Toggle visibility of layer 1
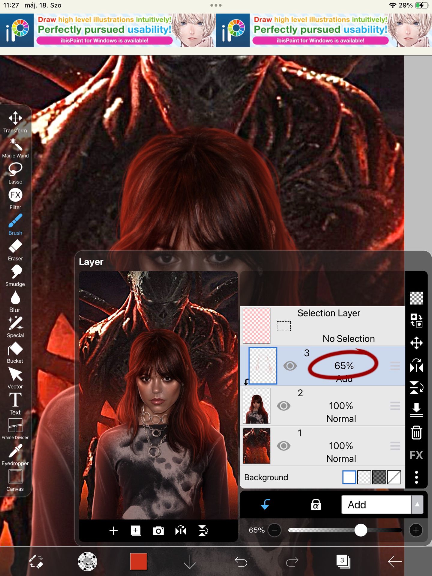This screenshot has height=576, width=432. point(284,446)
